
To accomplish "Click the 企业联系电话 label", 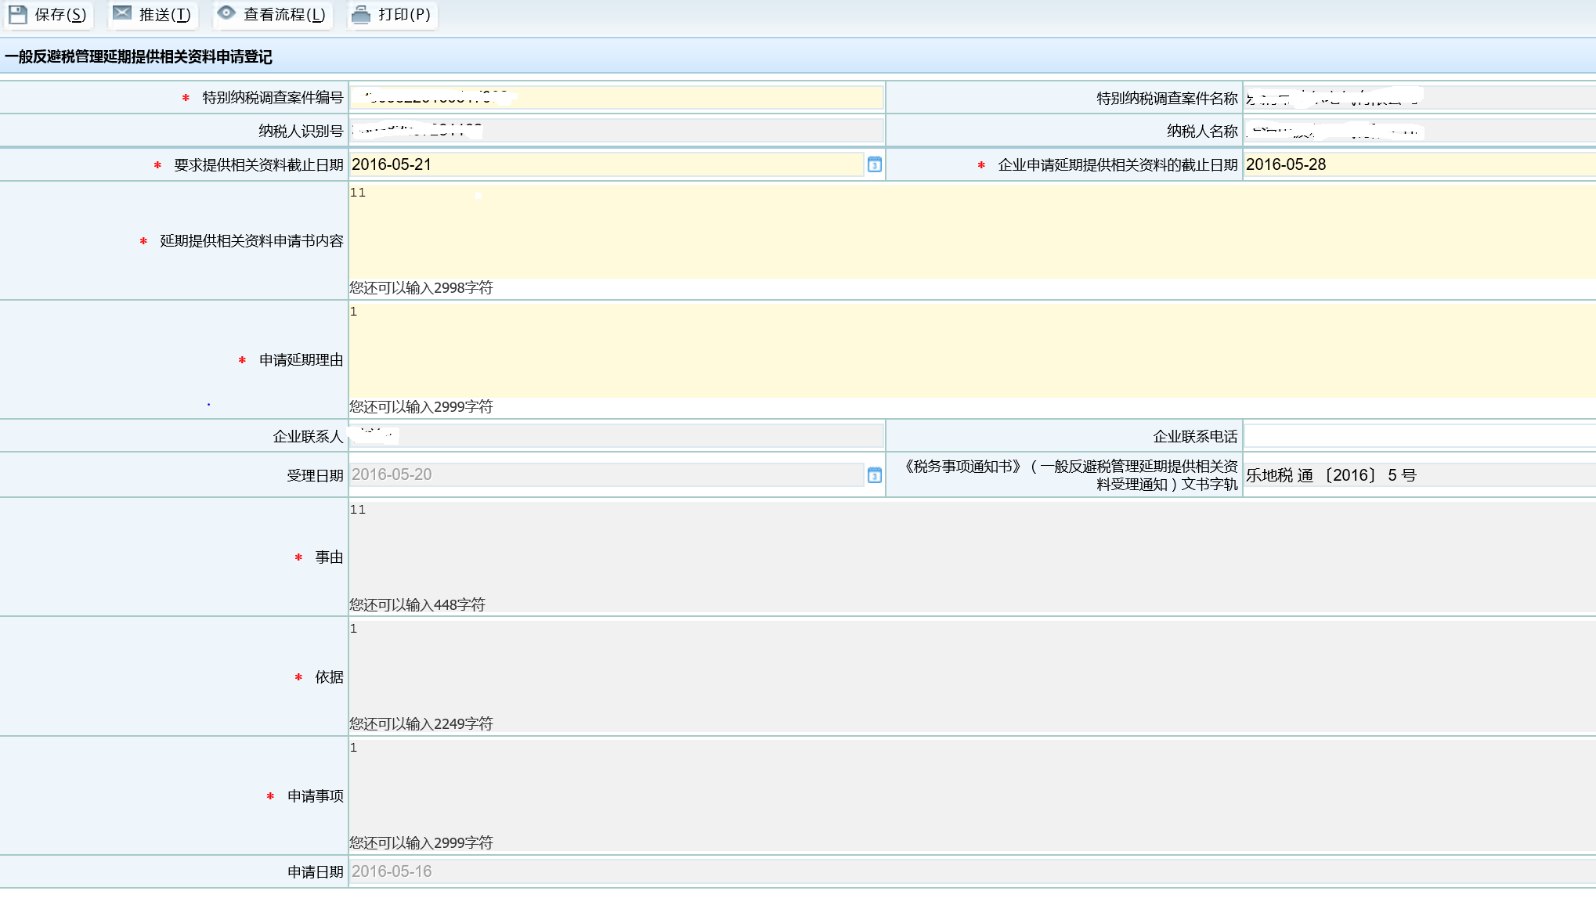I will click(1195, 436).
